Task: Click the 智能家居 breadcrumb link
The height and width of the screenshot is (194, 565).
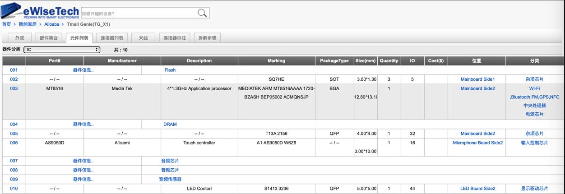Action: pyautogui.click(x=28, y=24)
